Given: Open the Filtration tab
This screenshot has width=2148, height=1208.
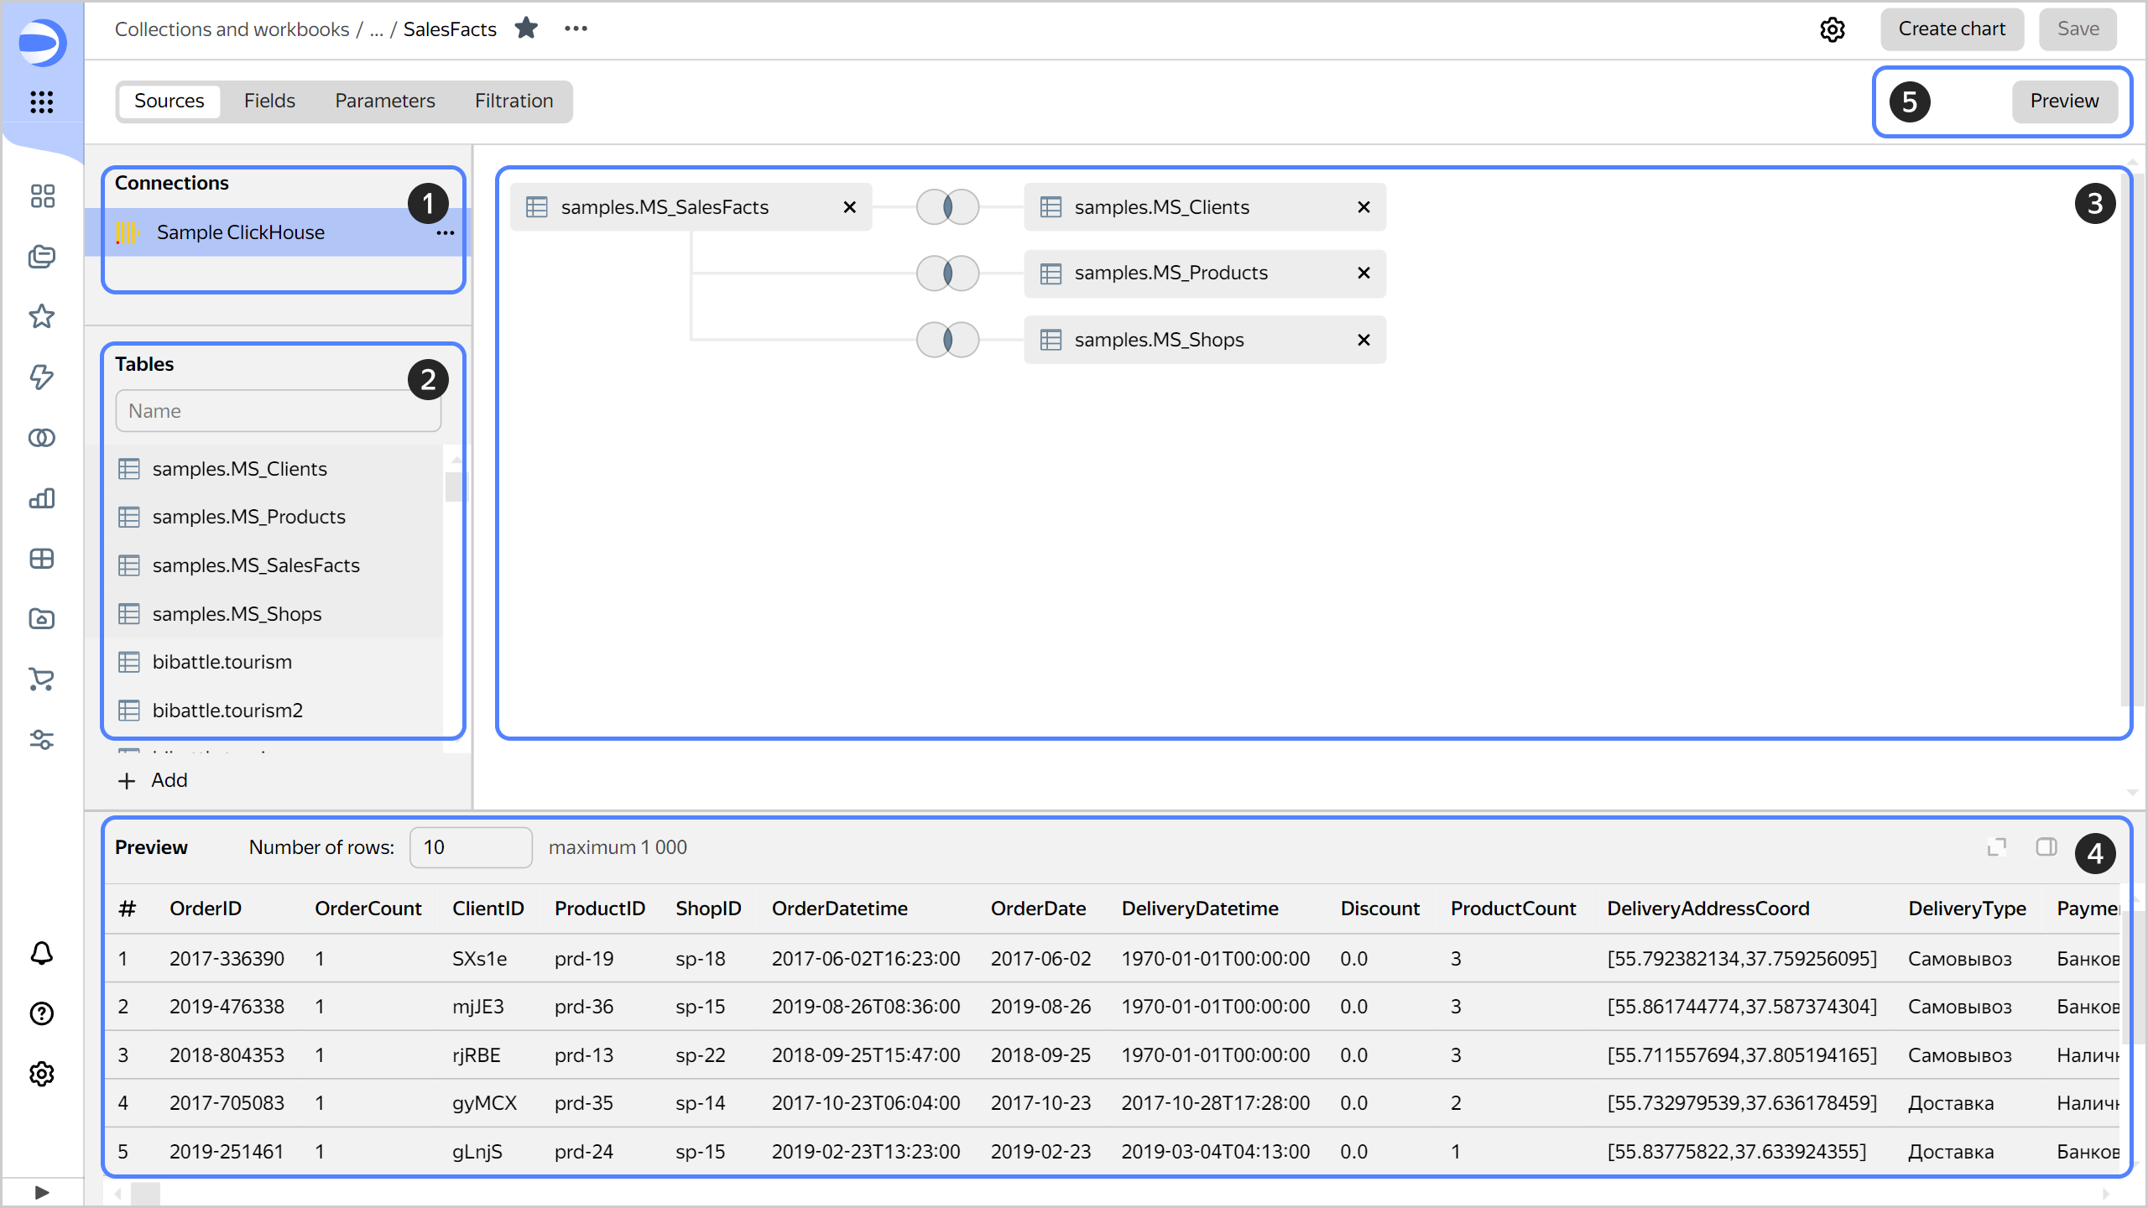Looking at the screenshot, I should click(514, 101).
